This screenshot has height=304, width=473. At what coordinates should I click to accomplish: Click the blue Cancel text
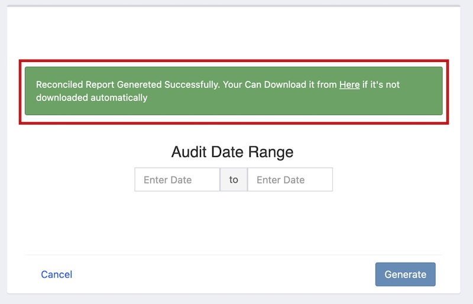(57, 274)
